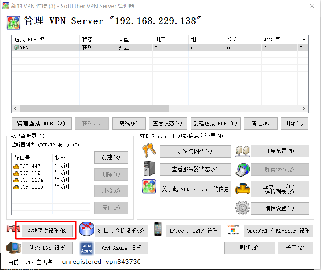Viewport: 321px width, 270px height.
Task: Click the cluster servers icon beside 群集配置
Action: 243,152
